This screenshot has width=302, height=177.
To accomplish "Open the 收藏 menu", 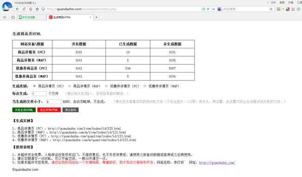I will [291, 2].
